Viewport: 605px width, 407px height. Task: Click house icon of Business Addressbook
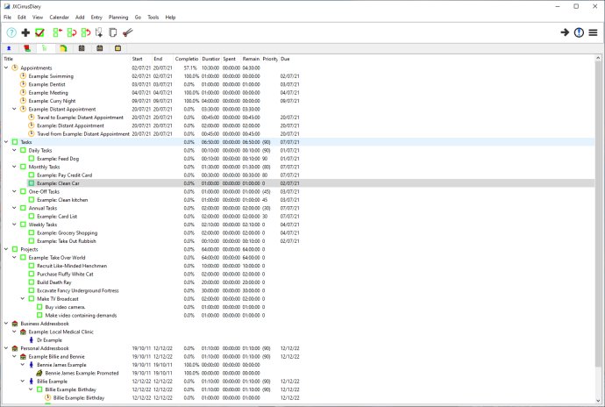click(15, 324)
